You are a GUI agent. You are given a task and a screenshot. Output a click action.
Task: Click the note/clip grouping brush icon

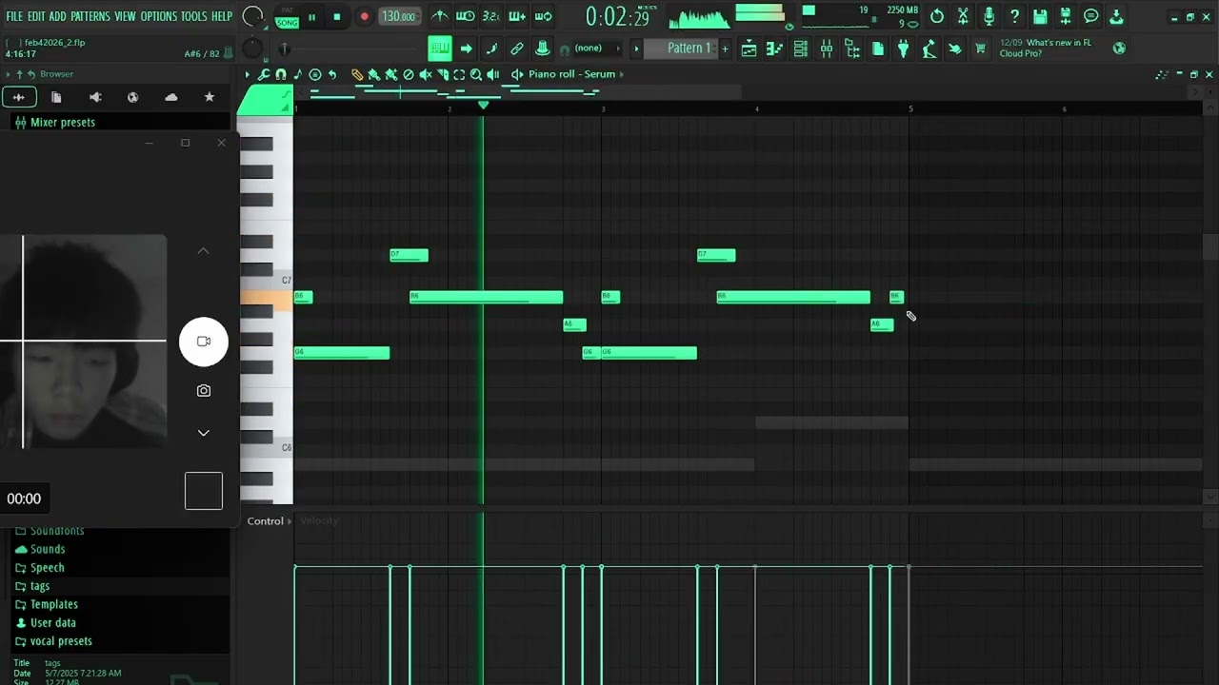[x=491, y=49]
